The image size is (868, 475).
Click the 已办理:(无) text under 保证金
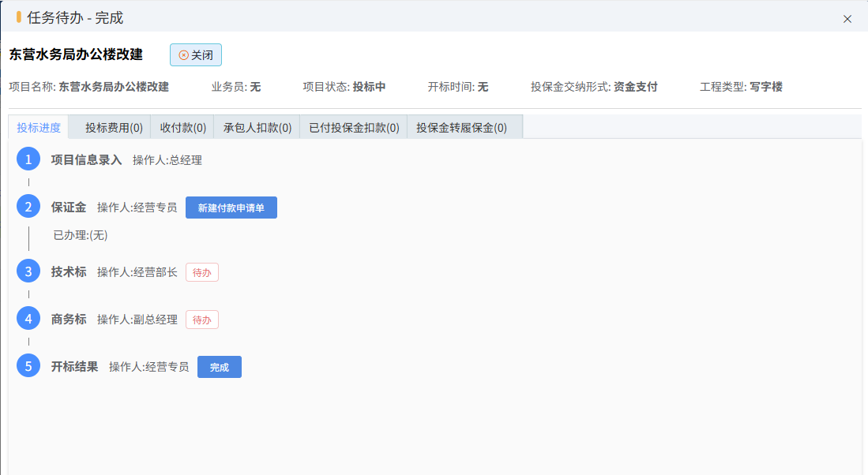click(x=80, y=235)
